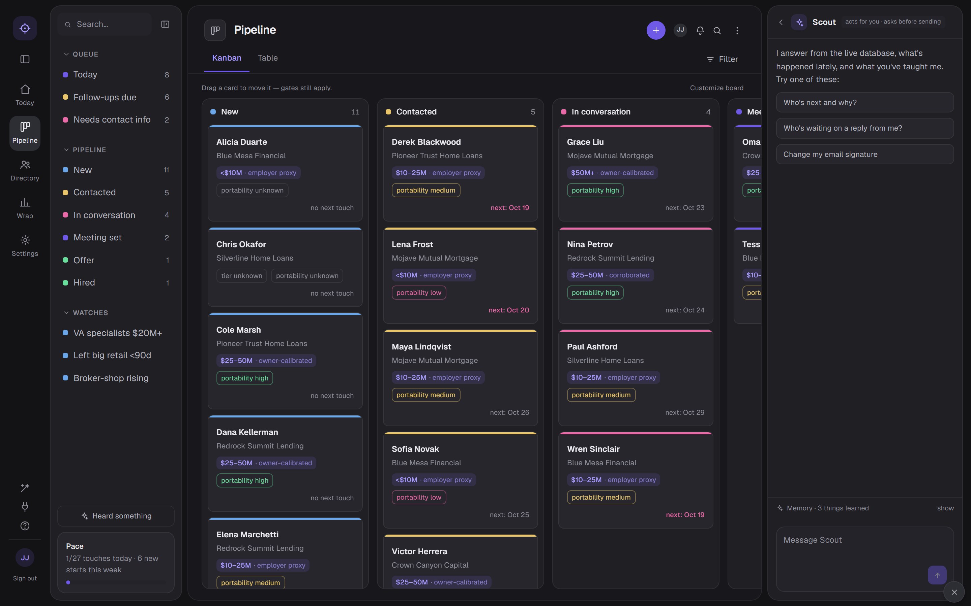Collapse the WATCHES section
The height and width of the screenshot is (606, 971).
click(86, 313)
